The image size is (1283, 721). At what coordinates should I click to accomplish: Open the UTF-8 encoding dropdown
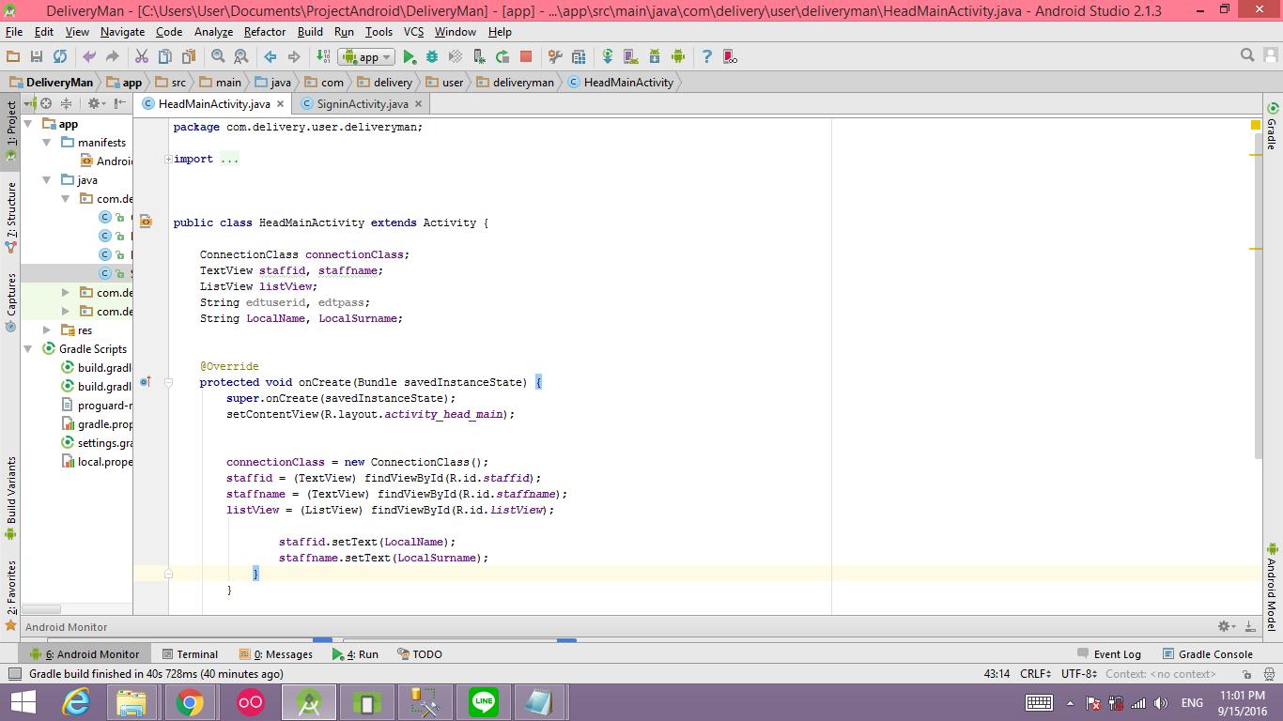point(1079,674)
